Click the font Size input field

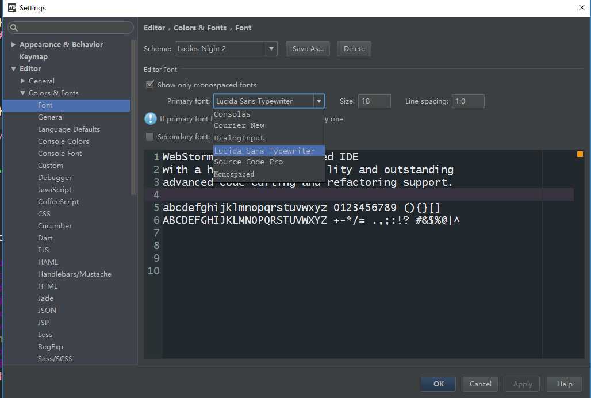374,101
